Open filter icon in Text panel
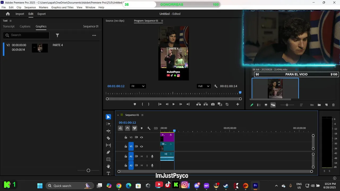Viewport: 340px width, 191px height. [x=57, y=35]
